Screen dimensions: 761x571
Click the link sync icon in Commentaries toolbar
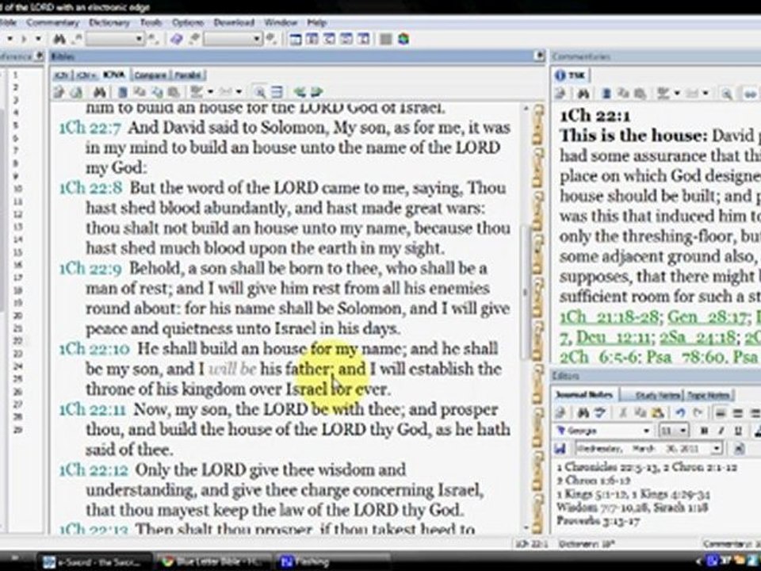[750, 94]
